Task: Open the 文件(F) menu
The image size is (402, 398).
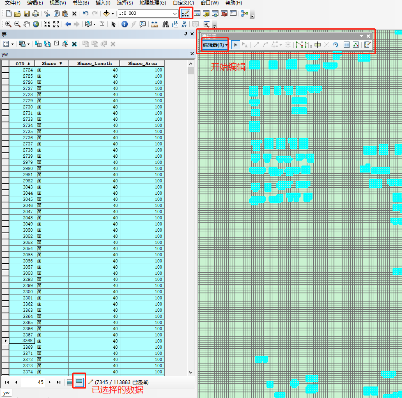Action: coord(13,3)
